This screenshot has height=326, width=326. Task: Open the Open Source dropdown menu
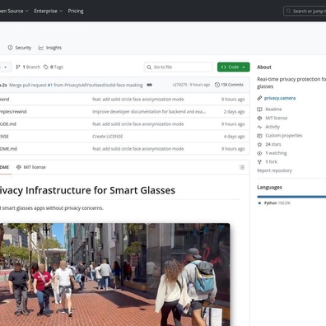tap(14, 11)
